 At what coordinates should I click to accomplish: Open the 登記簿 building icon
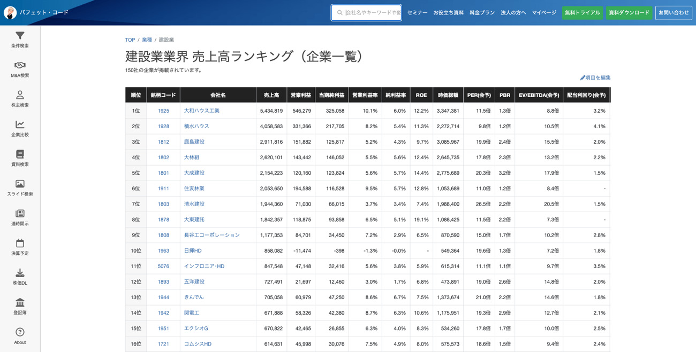pos(20,302)
